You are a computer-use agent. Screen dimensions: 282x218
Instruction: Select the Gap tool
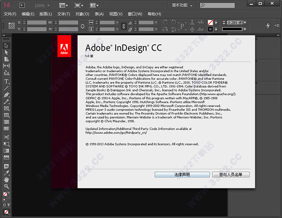tap(6, 66)
